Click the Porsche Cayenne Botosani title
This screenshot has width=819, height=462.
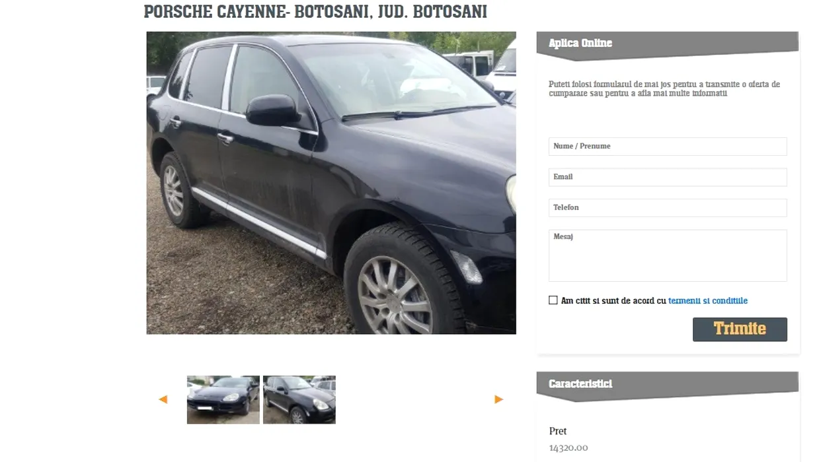click(x=315, y=12)
